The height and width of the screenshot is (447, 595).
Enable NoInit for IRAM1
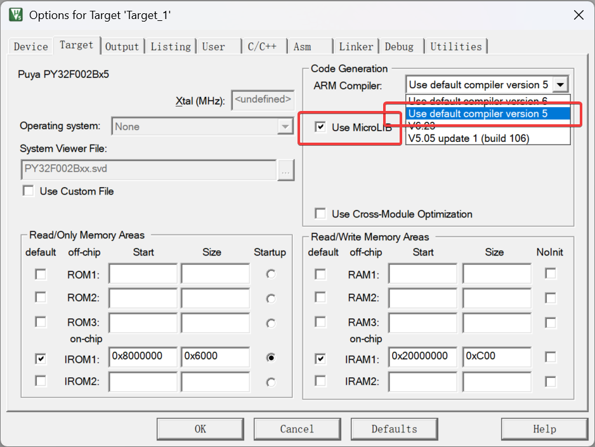[550, 357]
